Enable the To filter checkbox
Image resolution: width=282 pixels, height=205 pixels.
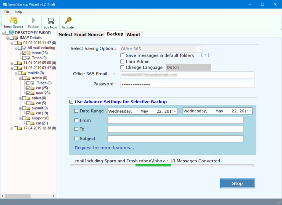(x=76, y=129)
